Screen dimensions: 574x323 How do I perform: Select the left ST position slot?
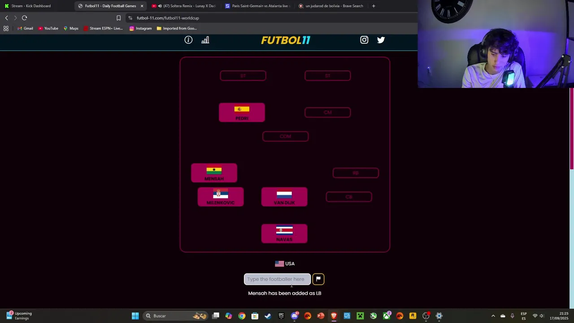coord(243,76)
